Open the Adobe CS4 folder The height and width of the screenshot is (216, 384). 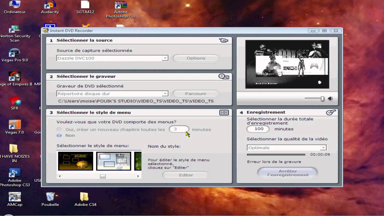pyautogui.click(x=85, y=199)
